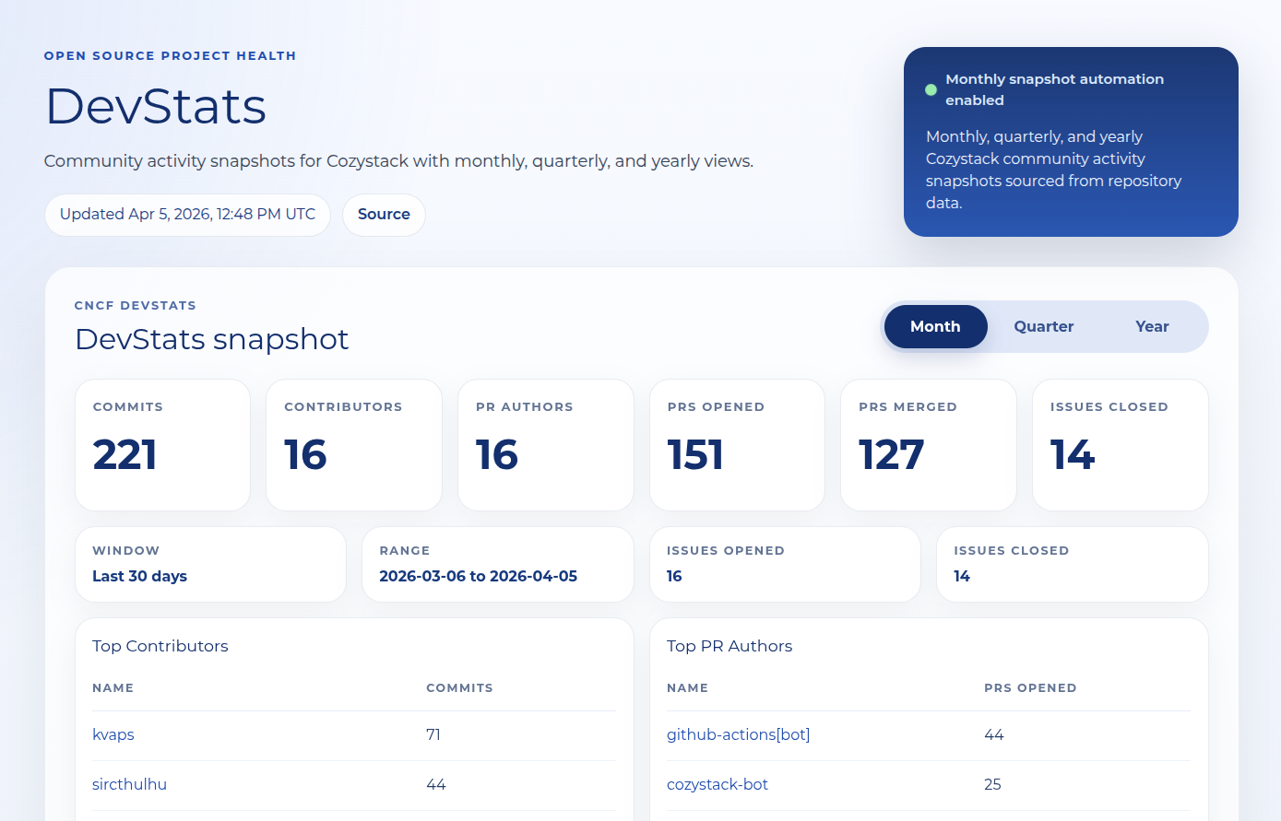Click the Updated Apr 5 timestamp chip
Screen dimensions: 1281x821
[x=187, y=214]
